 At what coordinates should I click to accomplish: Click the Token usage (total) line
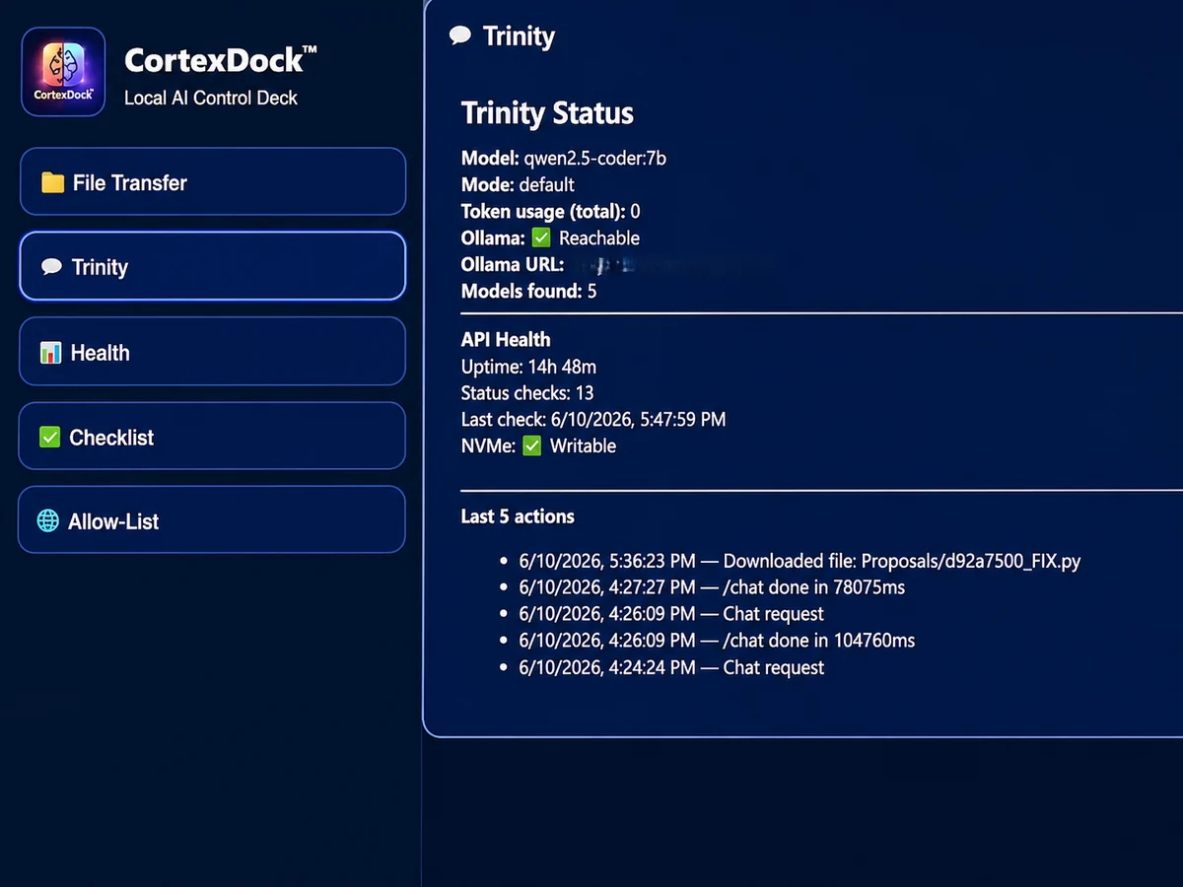[551, 211]
